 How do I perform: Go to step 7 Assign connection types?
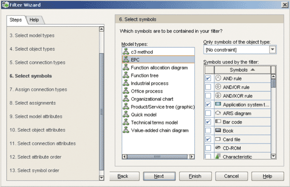(38, 89)
